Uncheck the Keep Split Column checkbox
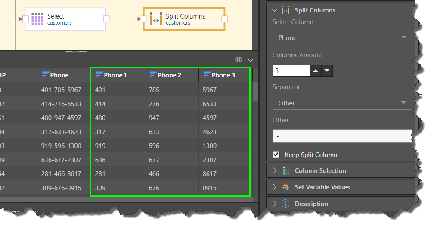431x226 pixels. 276,155
